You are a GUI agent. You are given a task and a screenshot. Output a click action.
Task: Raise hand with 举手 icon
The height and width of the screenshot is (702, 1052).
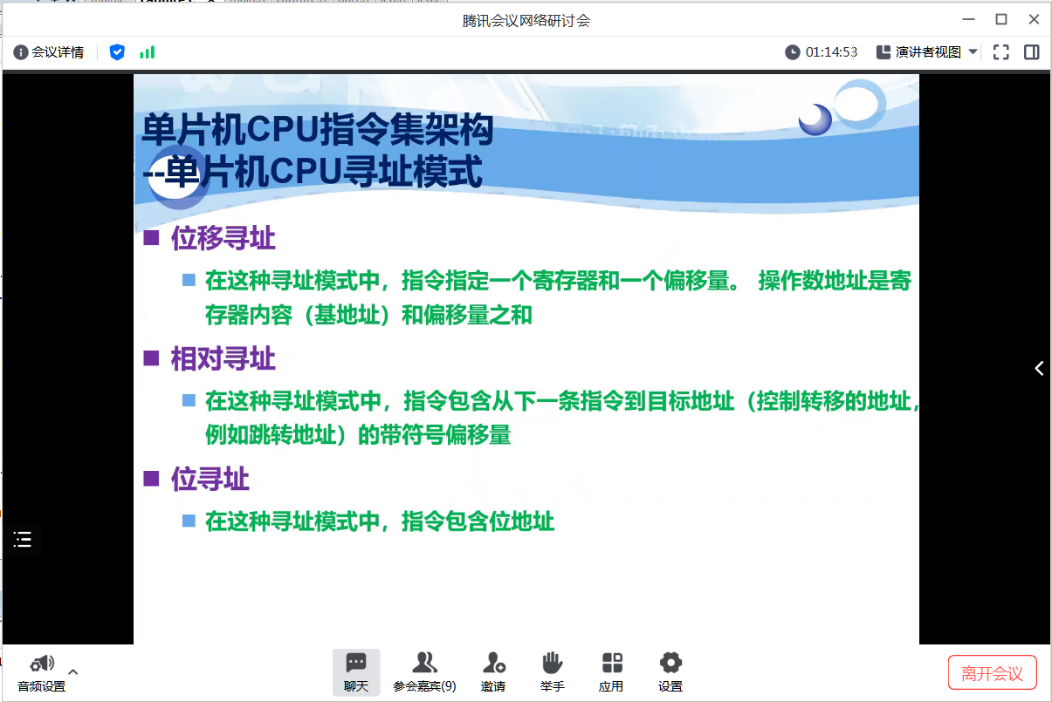tap(552, 672)
